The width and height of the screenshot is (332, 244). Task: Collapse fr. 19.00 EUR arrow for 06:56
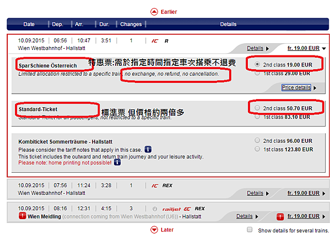point(324,49)
